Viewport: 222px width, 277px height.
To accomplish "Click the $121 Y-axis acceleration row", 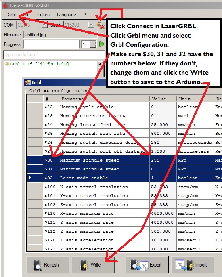I will pyautogui.click(x=125, y=248).
